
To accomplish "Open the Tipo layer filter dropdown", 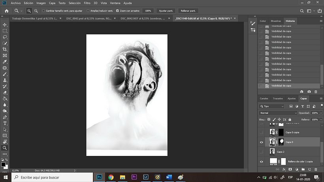I will coord(272,106).
